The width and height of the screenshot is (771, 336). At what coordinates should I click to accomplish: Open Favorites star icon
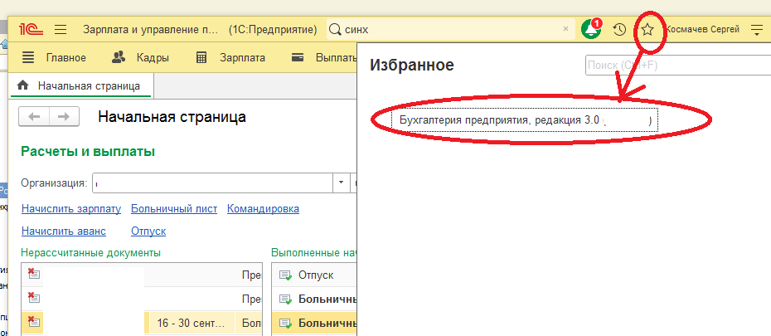[647, 30]
